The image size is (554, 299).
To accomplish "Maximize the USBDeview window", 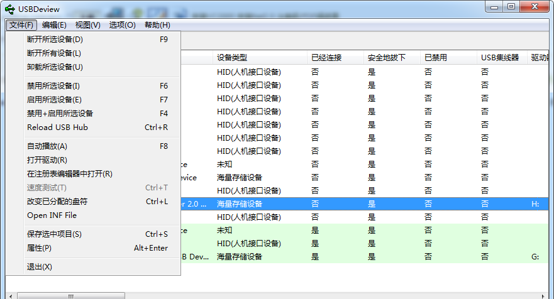I will point(511,7).
